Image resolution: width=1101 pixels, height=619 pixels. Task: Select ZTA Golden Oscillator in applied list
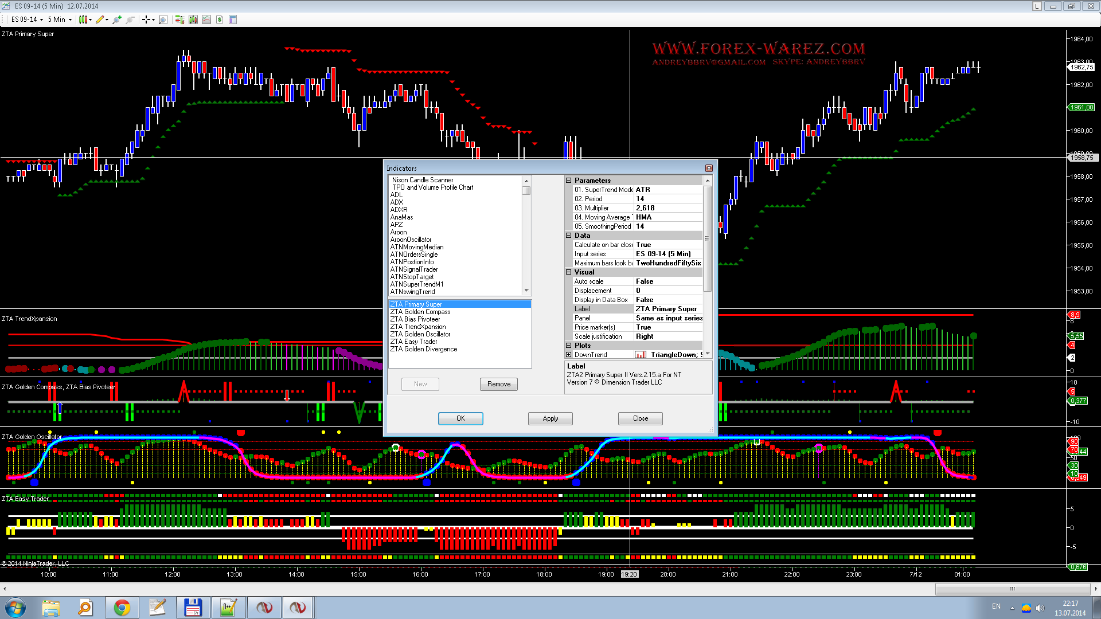coord(420,334)
